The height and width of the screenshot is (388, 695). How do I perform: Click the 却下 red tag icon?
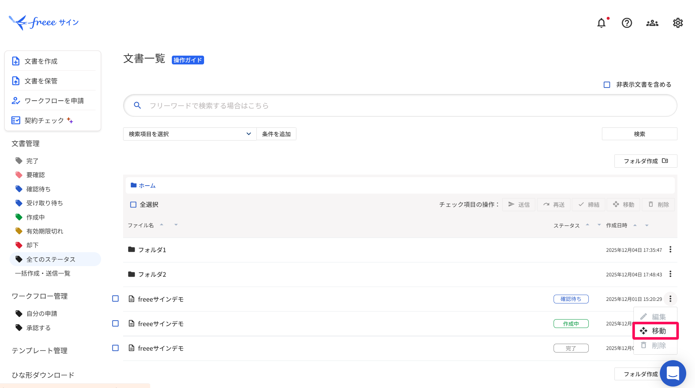[19, 245]
